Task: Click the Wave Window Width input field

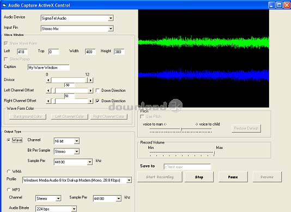Action: click(90, 52)
